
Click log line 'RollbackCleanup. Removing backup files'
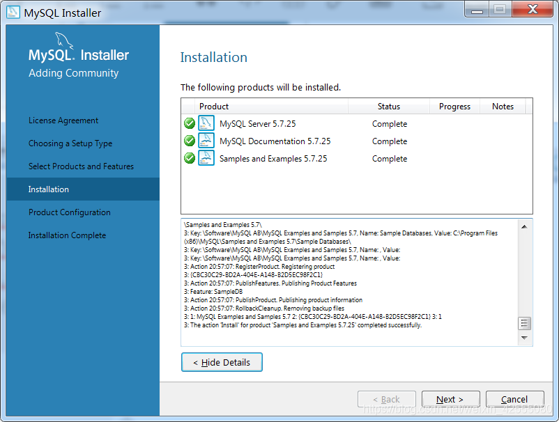[x=264, y=308]
